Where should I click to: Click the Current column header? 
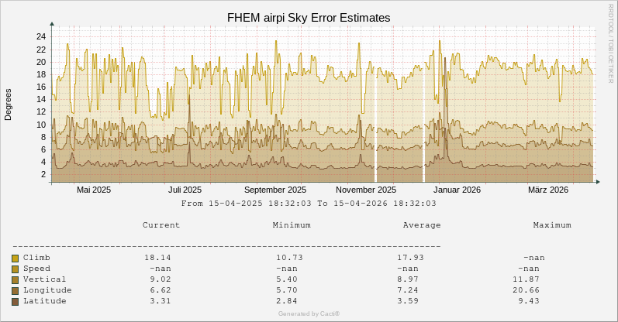pyautogui.click(x=161, y=225)
